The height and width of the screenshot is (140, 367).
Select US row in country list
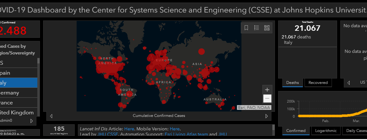pos(19,63)
